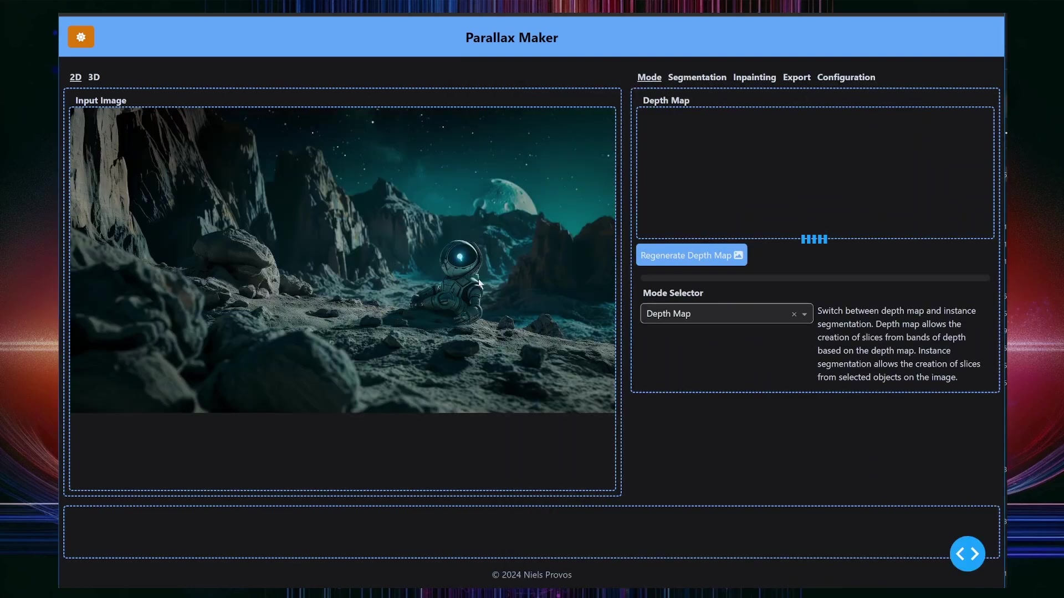Screen dimensions: 1064x598
Task: Click the Regenerate Depth Map button
Action: (691, 255)
